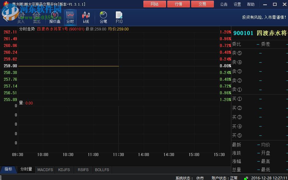This screenshot has height=180, width=288.
Task: Click the 均价:259.00 average price text
Action: [x=118, y=29]
